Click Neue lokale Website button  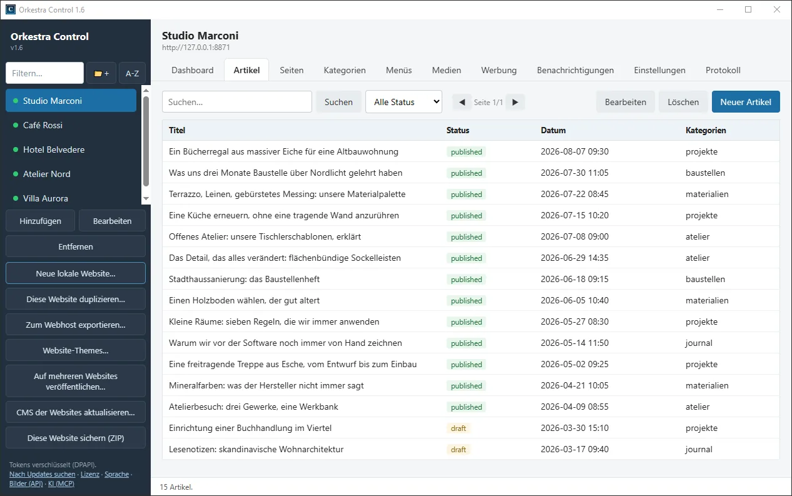click(76, 273)
